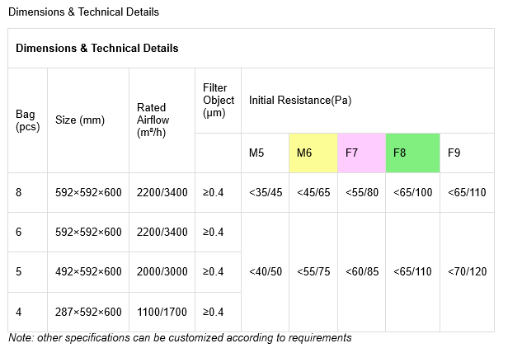508x348 pixels.
Task: Click the <65/100 F8 value cell
Action: pos(412,192)
